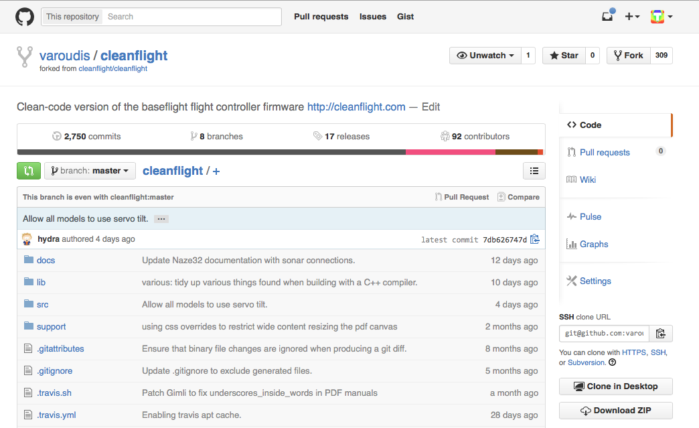Click the src folder icon
Image resolution: width=699 pixels, height=428 pixels.
(x=29, y=303)
